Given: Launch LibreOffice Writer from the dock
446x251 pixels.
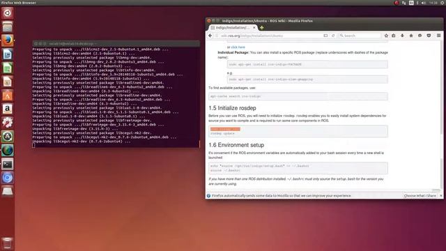Looking at the screenshot, I should 8,54.
